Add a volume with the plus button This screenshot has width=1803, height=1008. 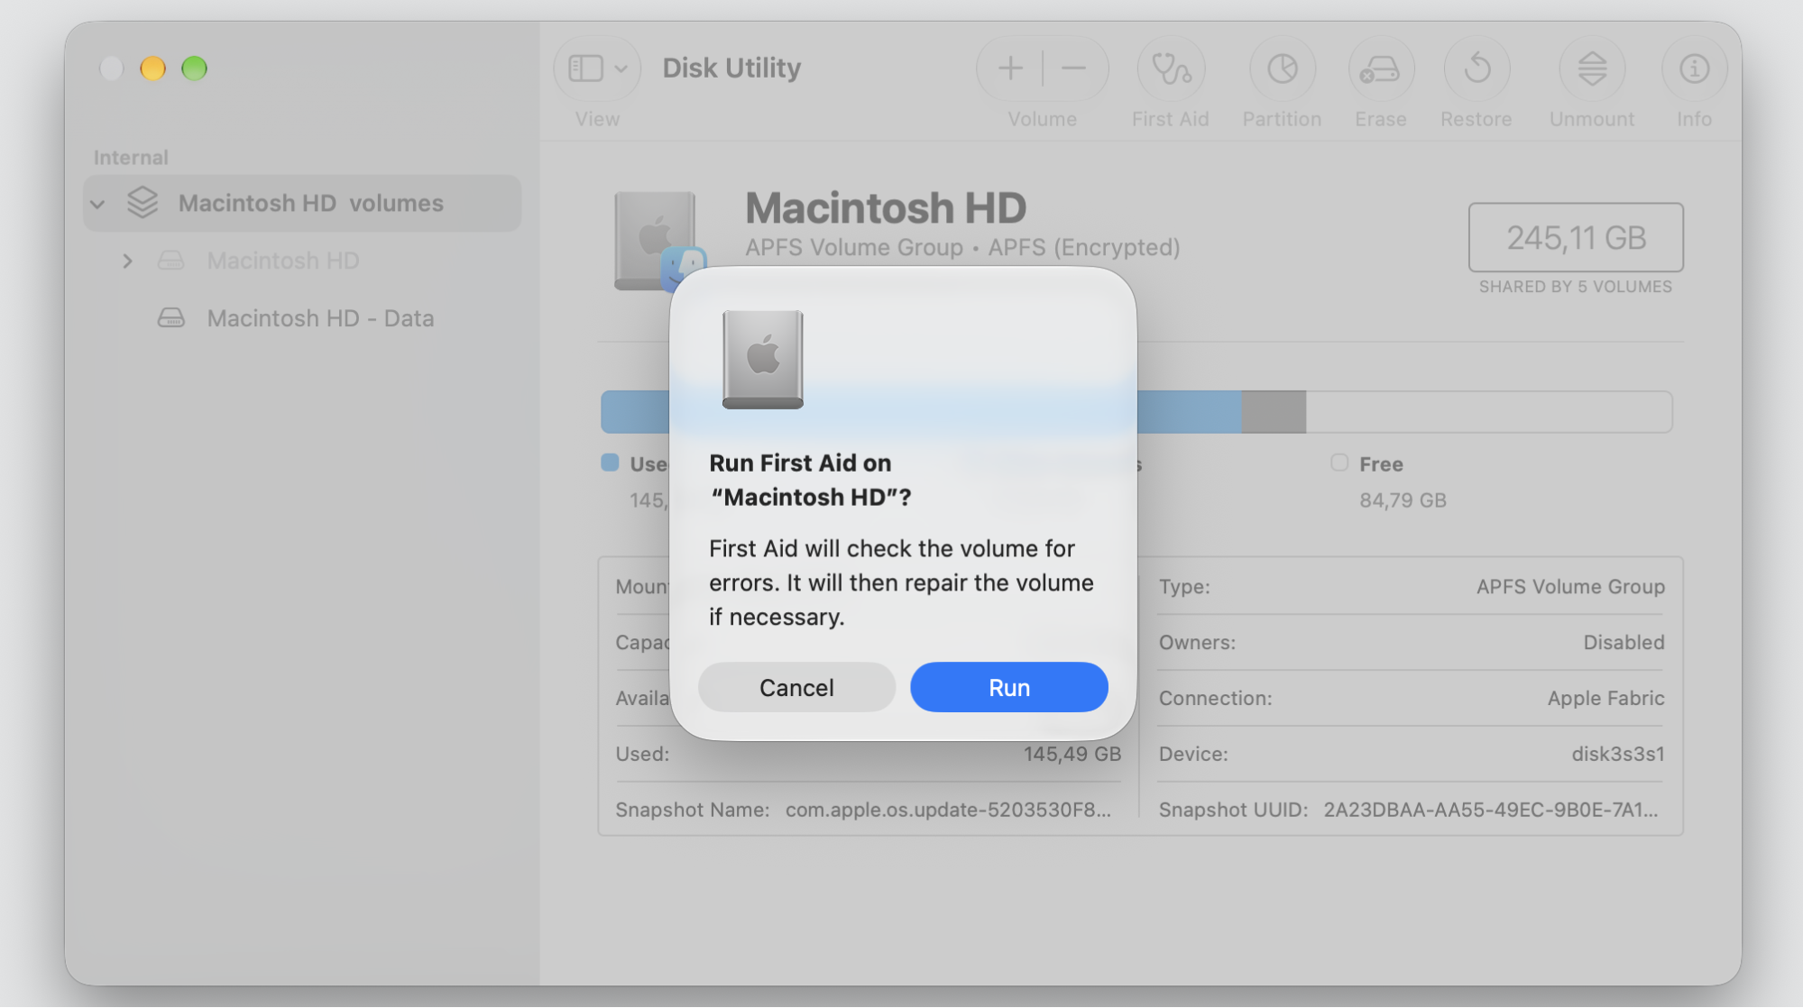(1010, 68)
